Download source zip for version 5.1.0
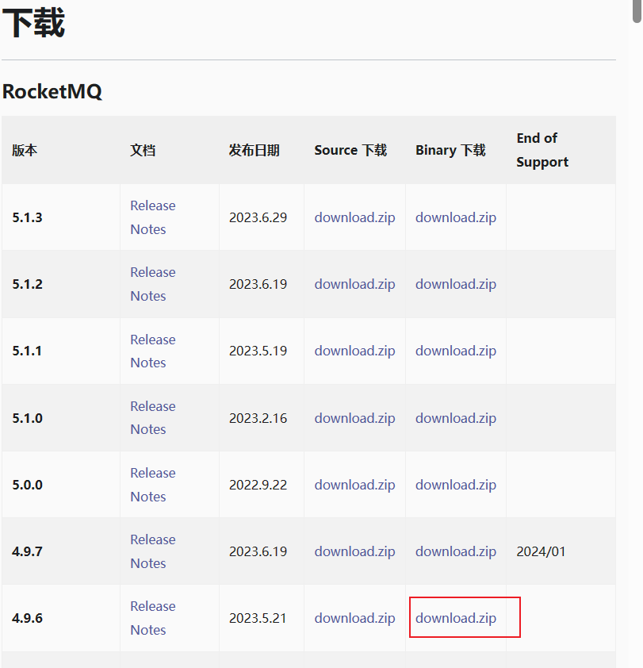643x668 pixels. click(354, 418)
